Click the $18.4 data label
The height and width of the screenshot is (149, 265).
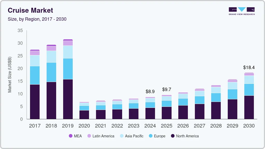[249, 68]
